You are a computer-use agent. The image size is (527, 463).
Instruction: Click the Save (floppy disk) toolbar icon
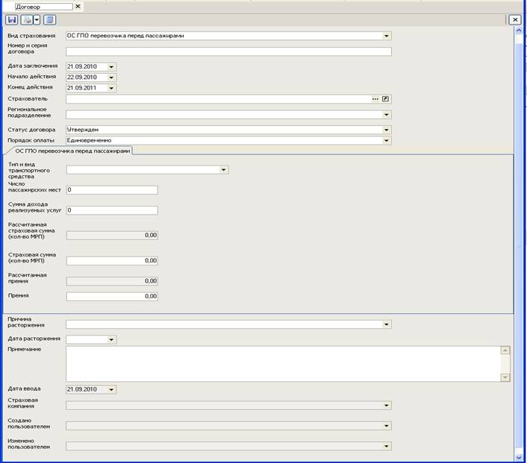(12, 19)
